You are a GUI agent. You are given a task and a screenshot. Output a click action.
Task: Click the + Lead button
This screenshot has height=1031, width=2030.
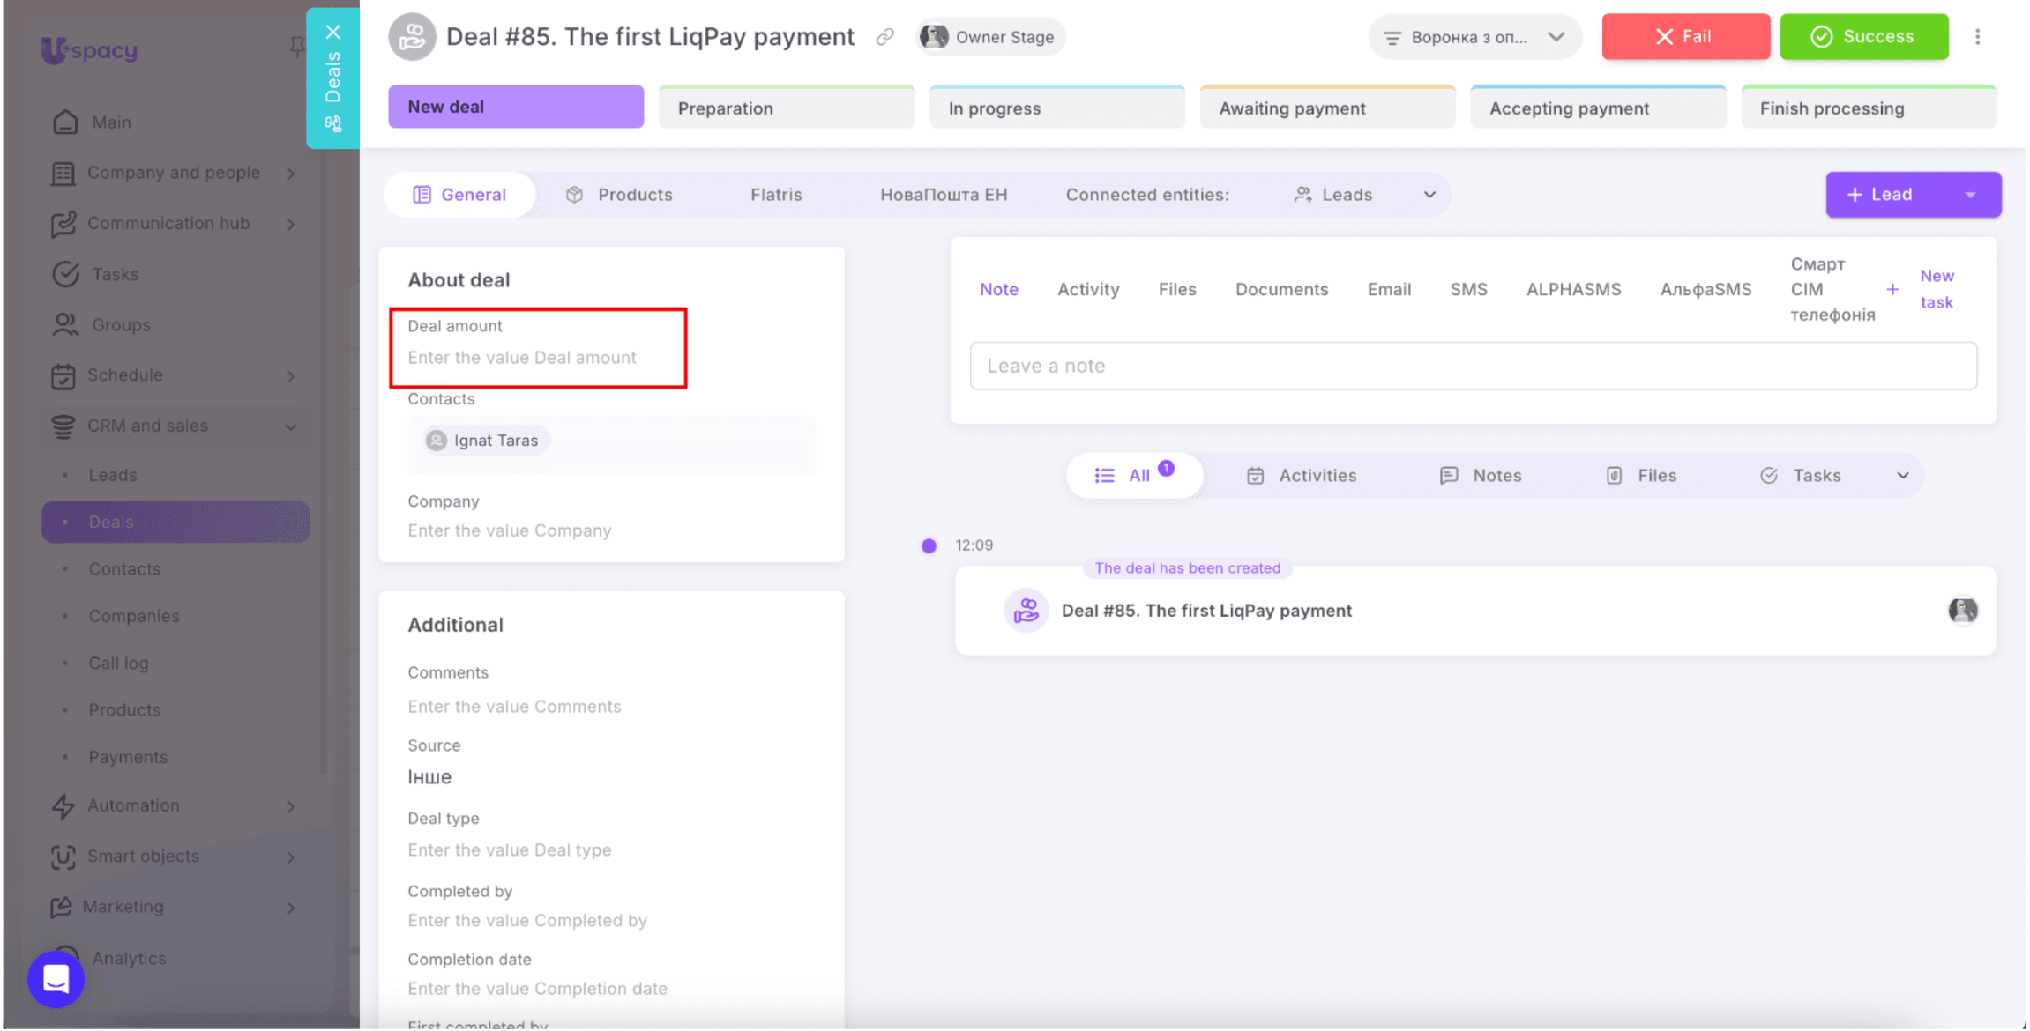(x=1881, y=195)
